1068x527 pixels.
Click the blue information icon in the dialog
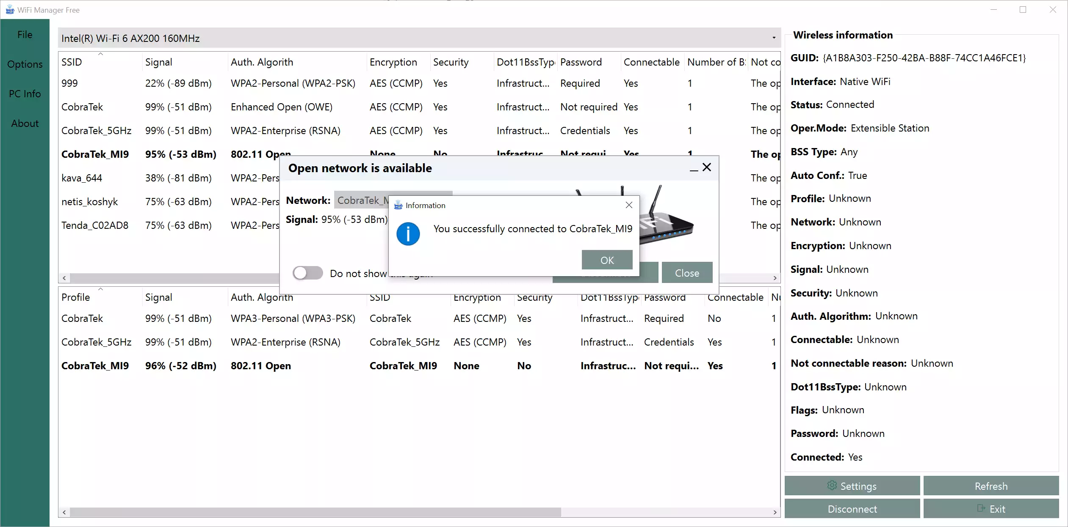pyautogui.click(x=408, y=234)
